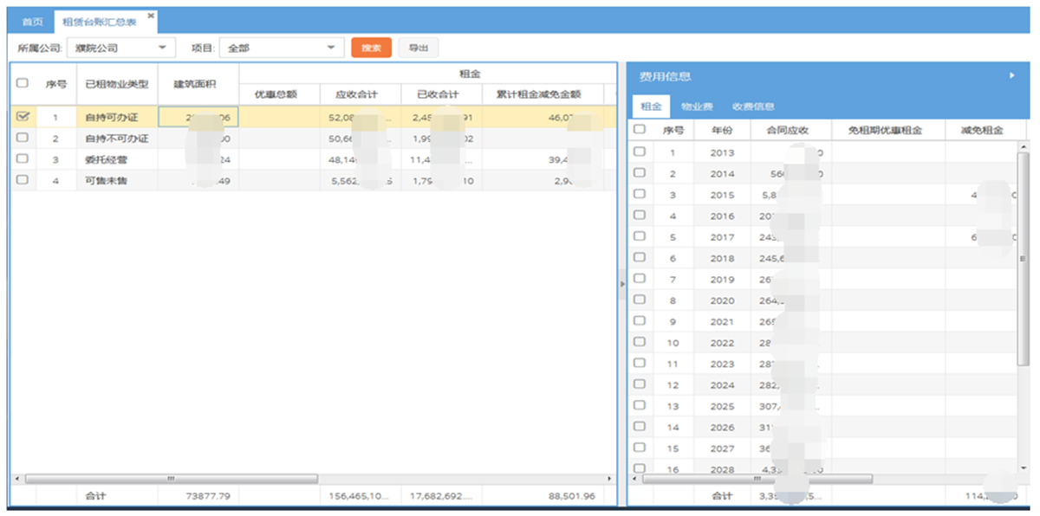Open the 物业费 tab
Image resolution: width=1040 pixels, height=516 pixels.
click(x=696, y=106)
